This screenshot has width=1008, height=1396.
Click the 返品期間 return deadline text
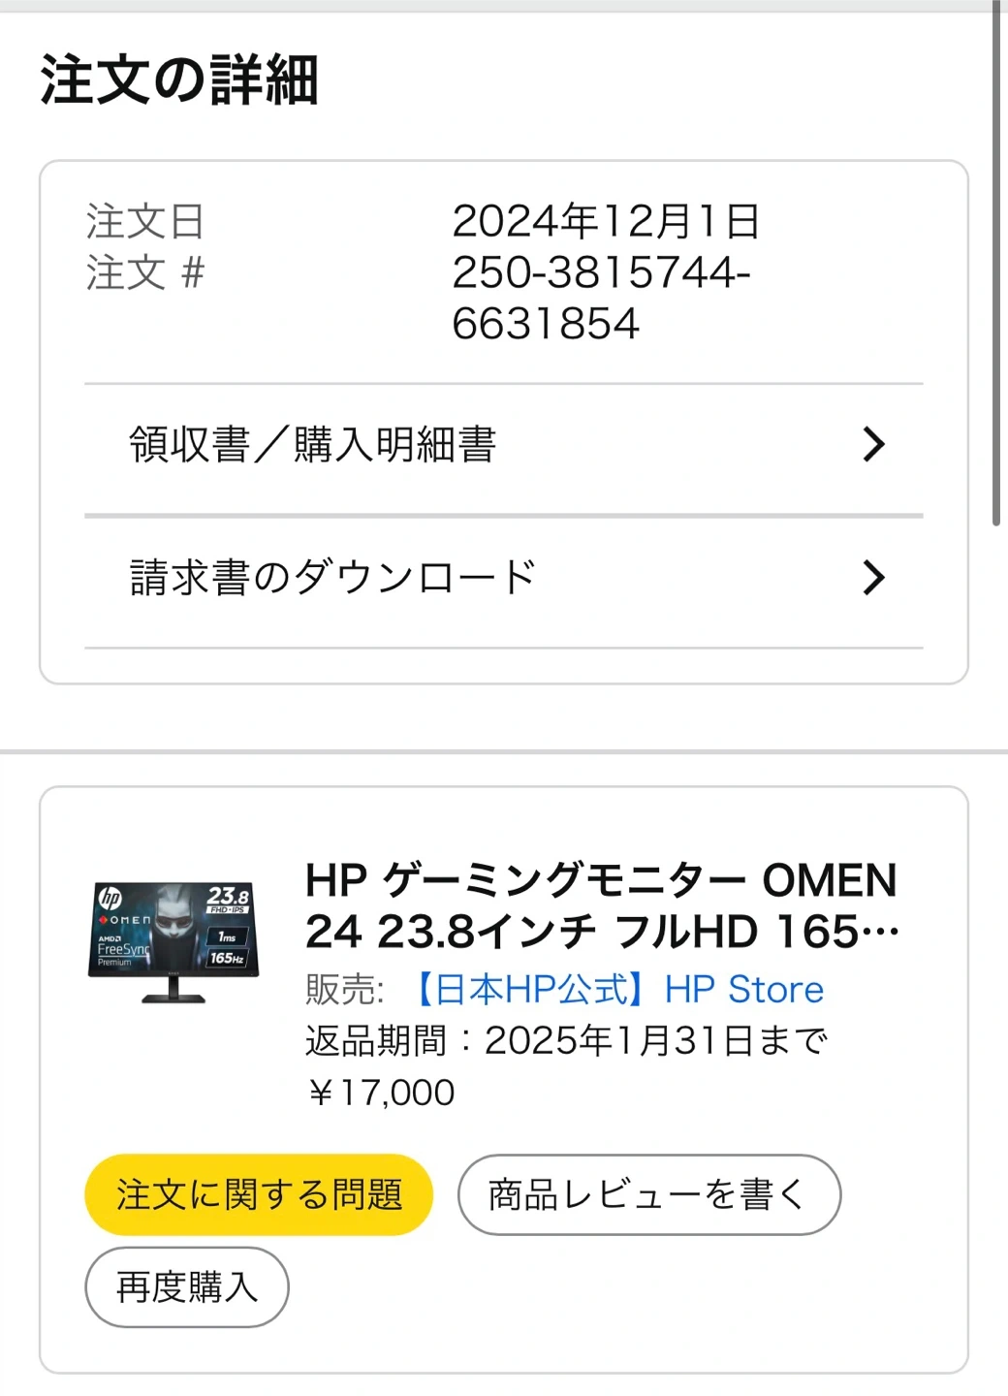coord(566,1041)
